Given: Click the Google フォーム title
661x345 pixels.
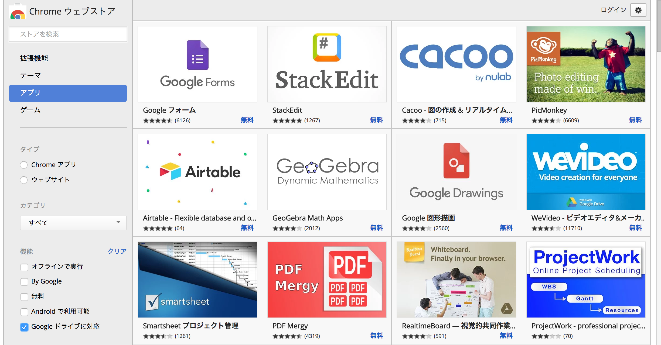Looking at the screenshot, I should pyautogui.click(x=169, y=110).
